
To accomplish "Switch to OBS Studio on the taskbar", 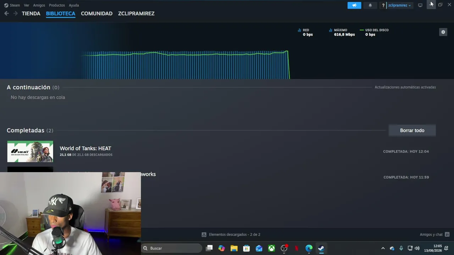I will click(x=284, y=248).
